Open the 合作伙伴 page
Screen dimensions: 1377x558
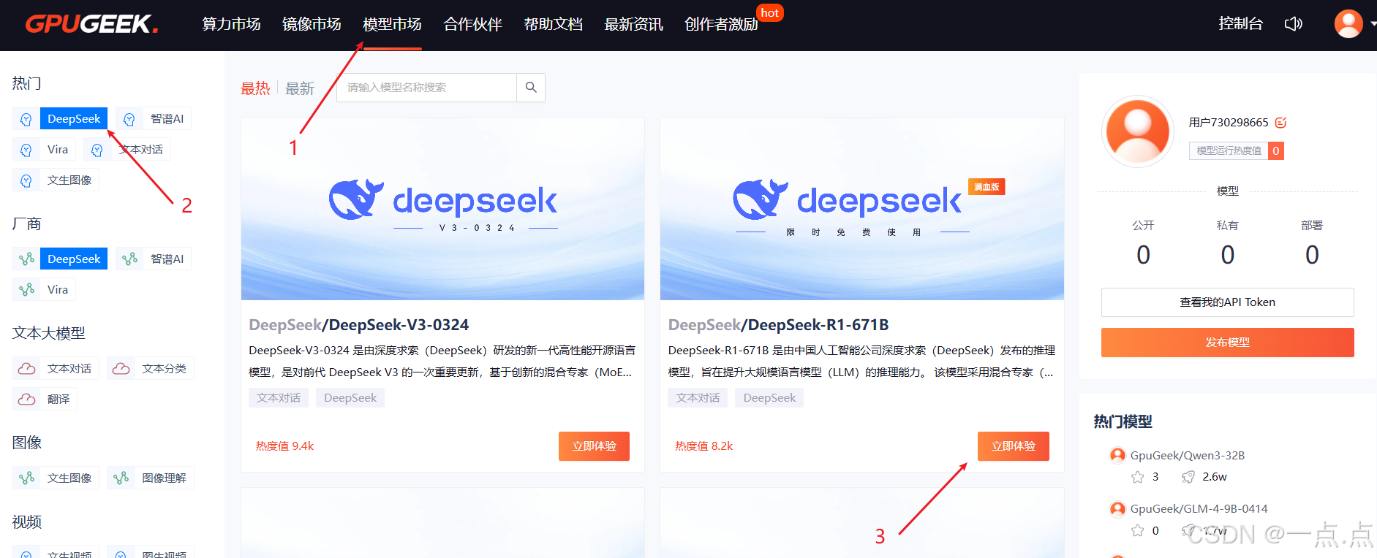(x=472, y=24)
